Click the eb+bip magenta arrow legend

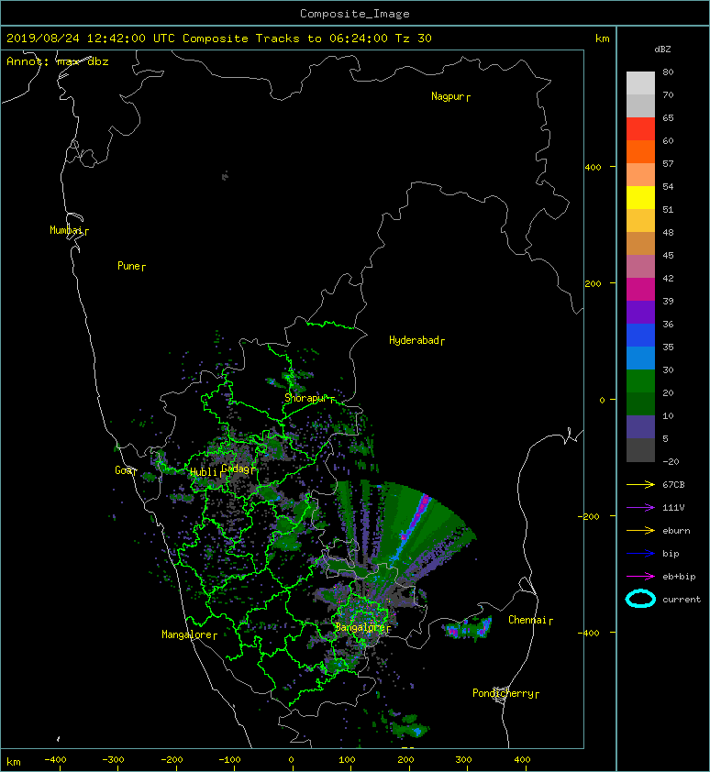(640, 576)
